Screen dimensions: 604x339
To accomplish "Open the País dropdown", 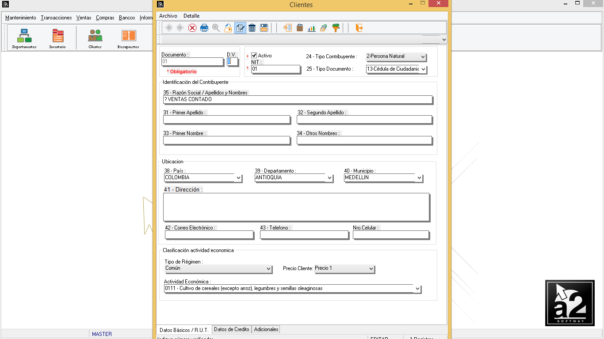I will coord(238,178).
